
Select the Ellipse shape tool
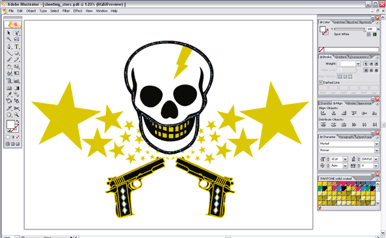click(x=16, y=53)
